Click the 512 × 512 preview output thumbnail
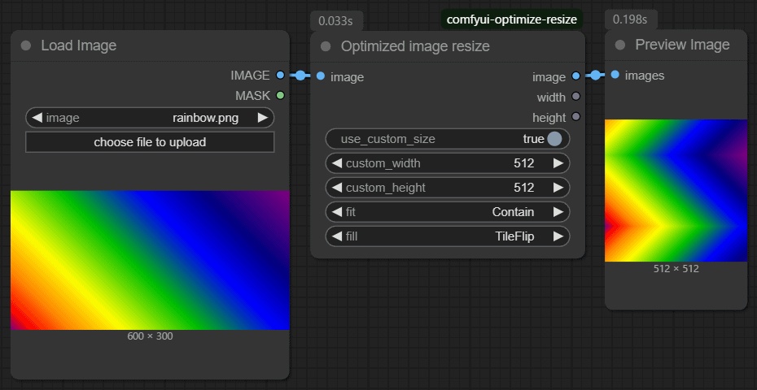 (676, 190)
